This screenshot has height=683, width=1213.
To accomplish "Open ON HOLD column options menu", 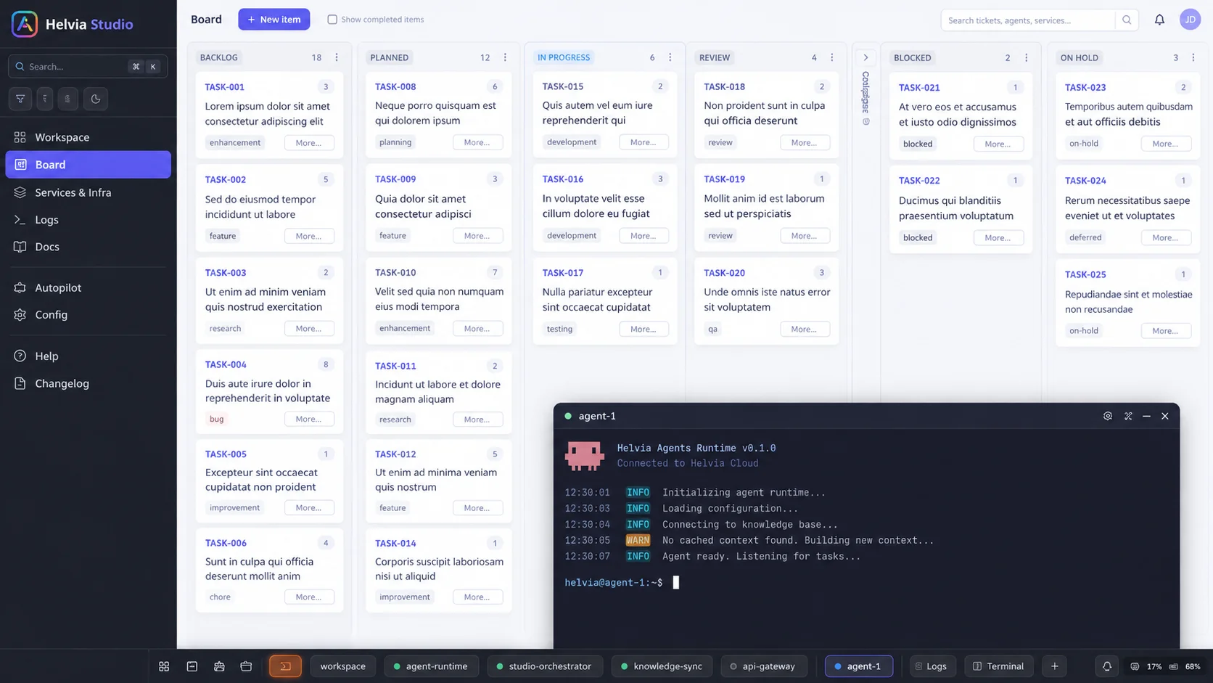I will coord(1193,57).
